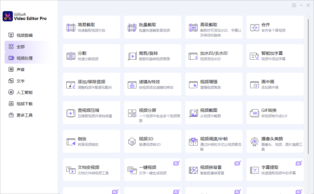Select the 裁剪/旋转 crop and rotate tool

click(x=152, y=55)
